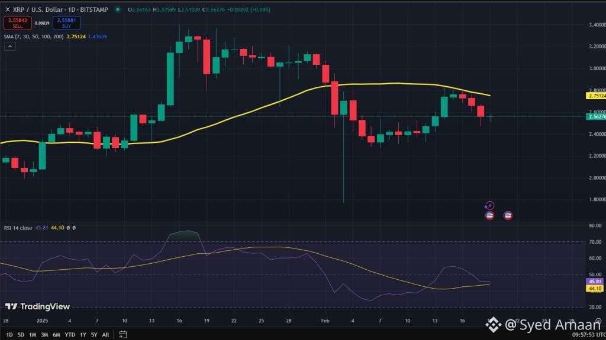
Task: Click the yellow 2.75124 SMA price label
Action: click(596, 96)
